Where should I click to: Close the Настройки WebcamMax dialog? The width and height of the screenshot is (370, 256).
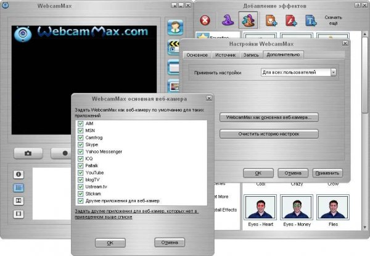(x=345, y=43)
